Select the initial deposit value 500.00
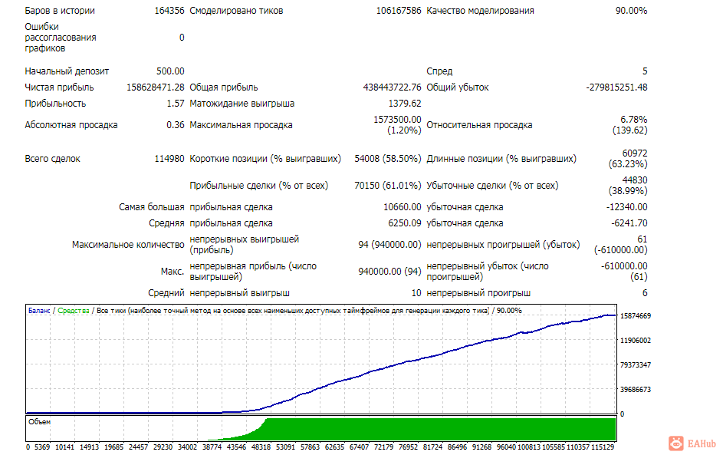This screenshot has height=455, width=723. pyautogui.click(x=170, y=71)
